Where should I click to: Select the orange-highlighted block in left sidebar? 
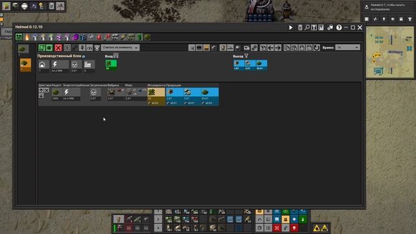coord(25,65)
